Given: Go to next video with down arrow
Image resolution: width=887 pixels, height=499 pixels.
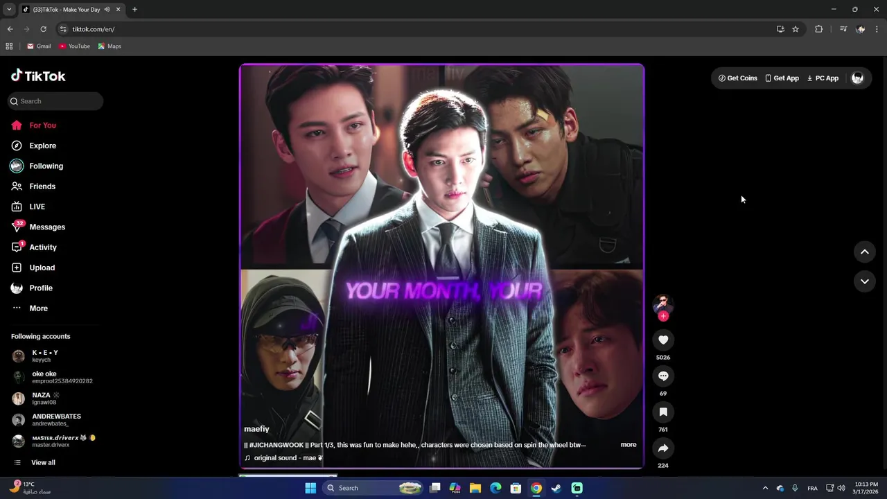Looking at the screenshot, I should (x=865, y=281).
